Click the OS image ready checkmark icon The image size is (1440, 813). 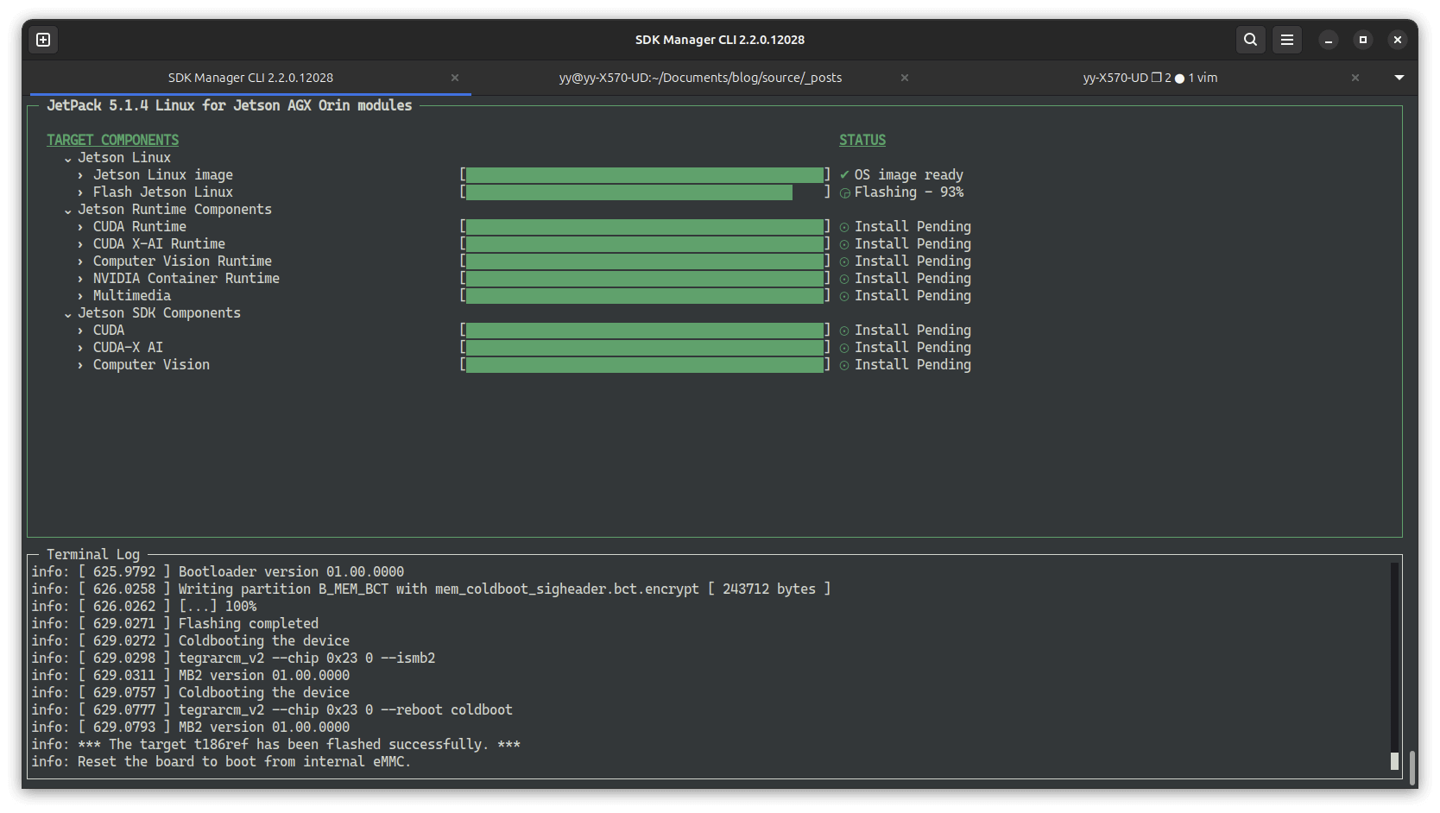click(x=844, y=175)
